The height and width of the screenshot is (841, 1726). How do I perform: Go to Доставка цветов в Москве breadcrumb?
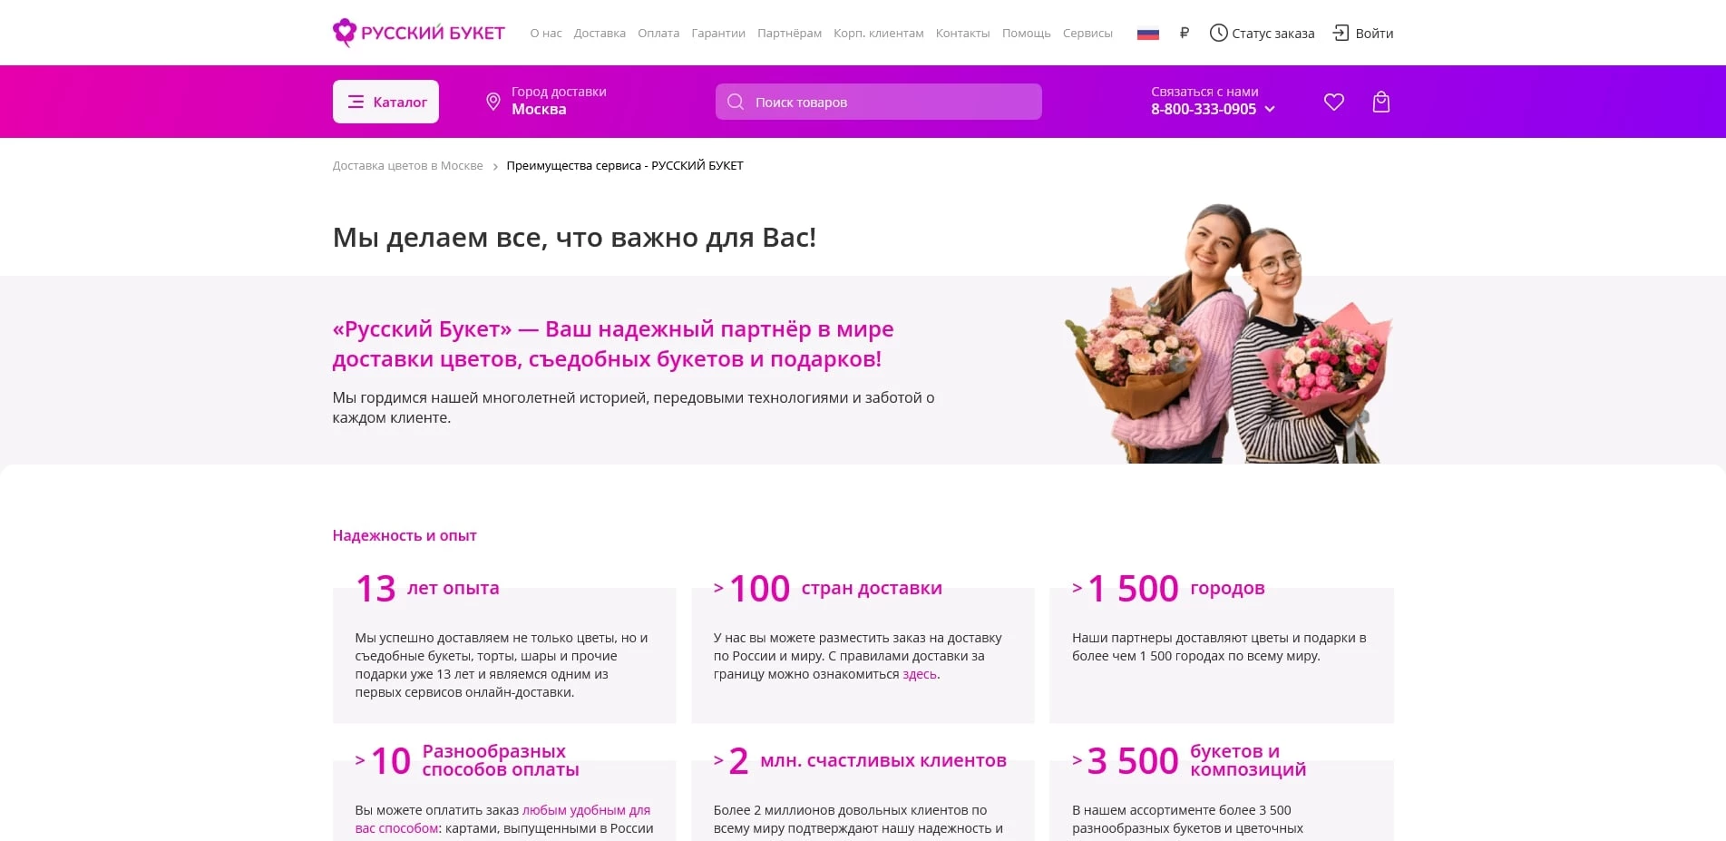click(407, 166)
